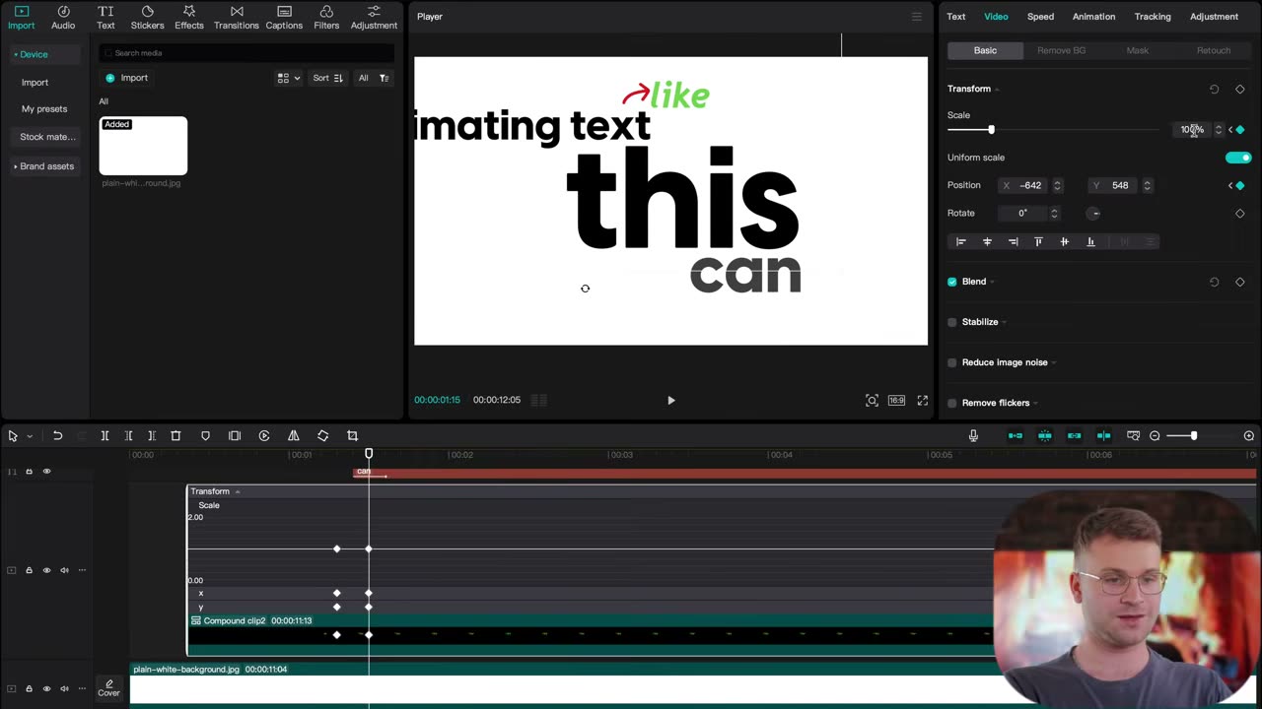Click the filter icon next to All
1262x709 pixels.
click(x=384, y=78)
